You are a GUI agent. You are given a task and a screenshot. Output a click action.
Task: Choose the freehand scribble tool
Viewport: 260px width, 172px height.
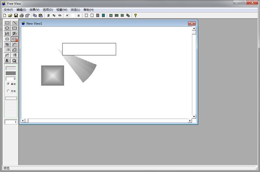point(14,34)
